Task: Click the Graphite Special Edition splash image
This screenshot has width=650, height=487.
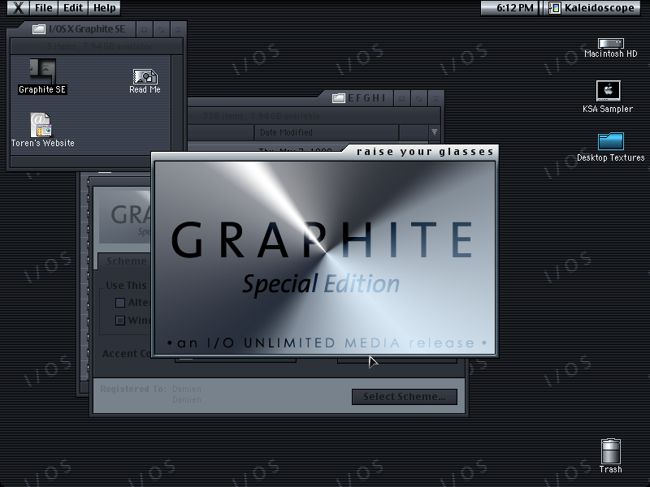Action: click(x=325, y=257)
